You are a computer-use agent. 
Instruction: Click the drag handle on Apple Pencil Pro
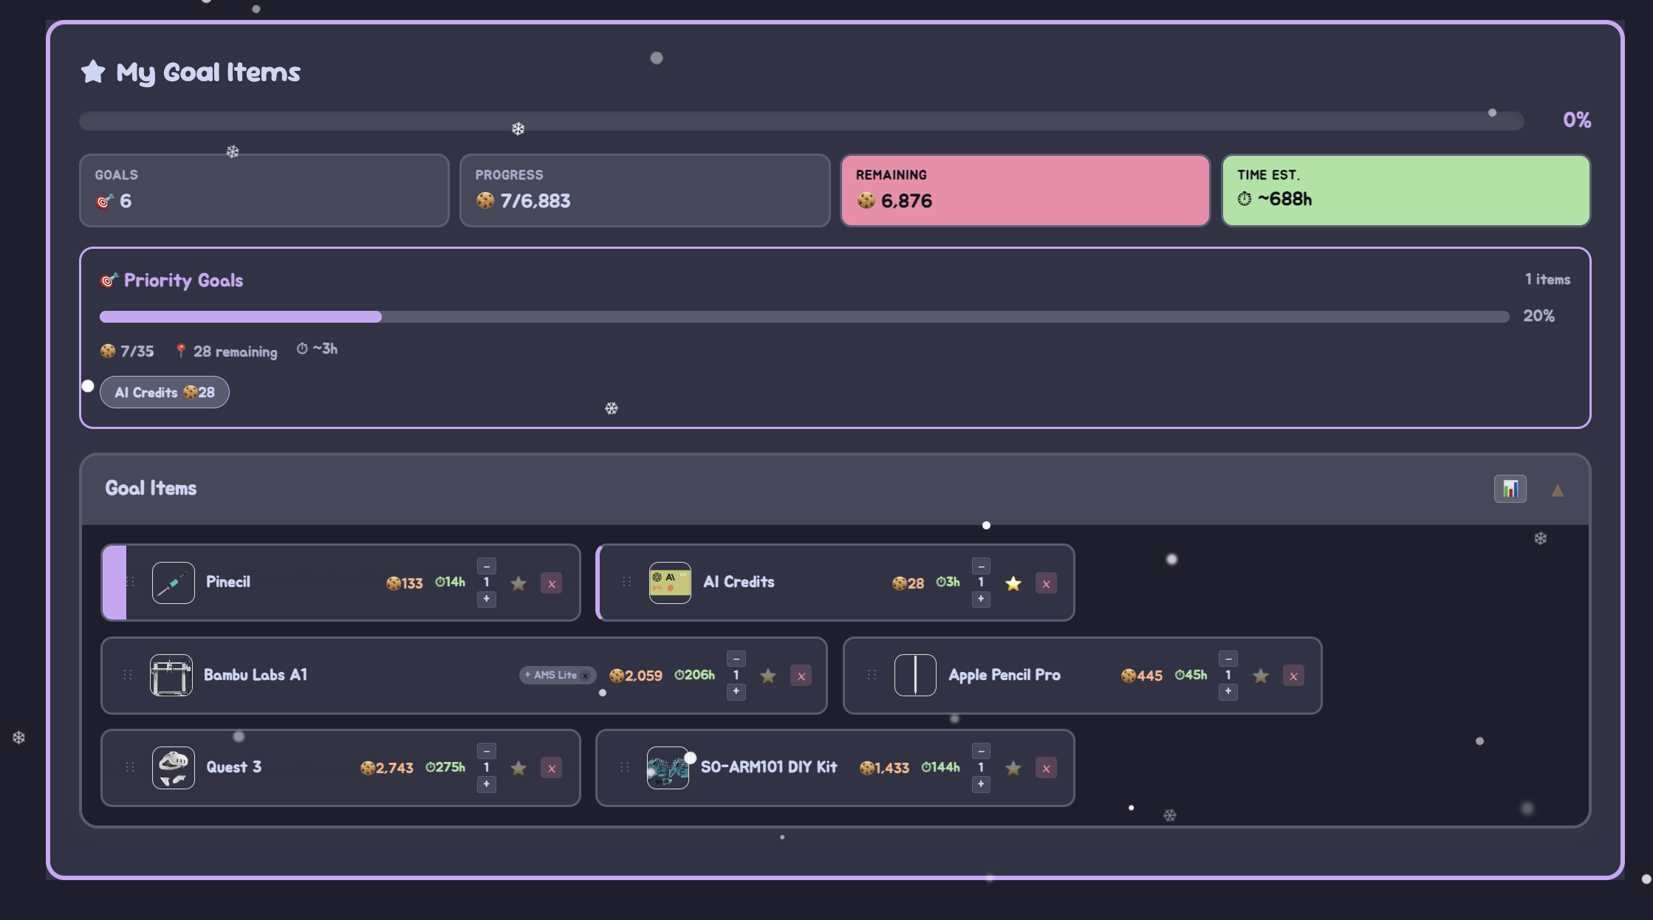[872, 675]
